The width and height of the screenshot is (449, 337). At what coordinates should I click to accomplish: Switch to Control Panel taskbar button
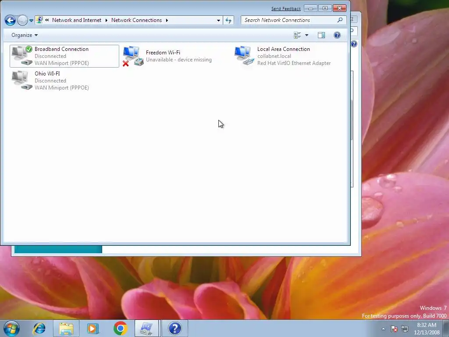146,328
